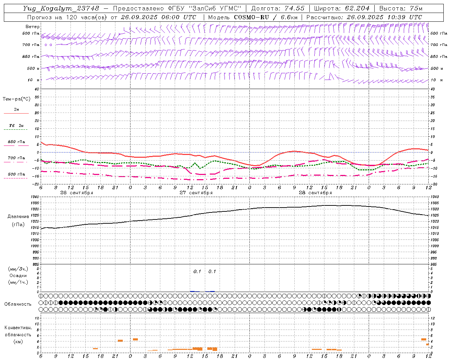Image resolution: width=449 pixels, height=359 pixels.
Task: Click the Ветер wind panel label
Action: coord(33,27)
